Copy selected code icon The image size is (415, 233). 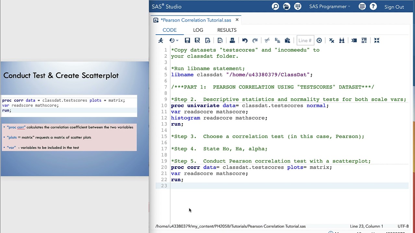pyautogui.click(x=277, y=40)
